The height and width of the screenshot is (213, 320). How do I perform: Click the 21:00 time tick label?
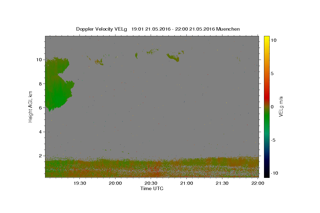point(186,183)
